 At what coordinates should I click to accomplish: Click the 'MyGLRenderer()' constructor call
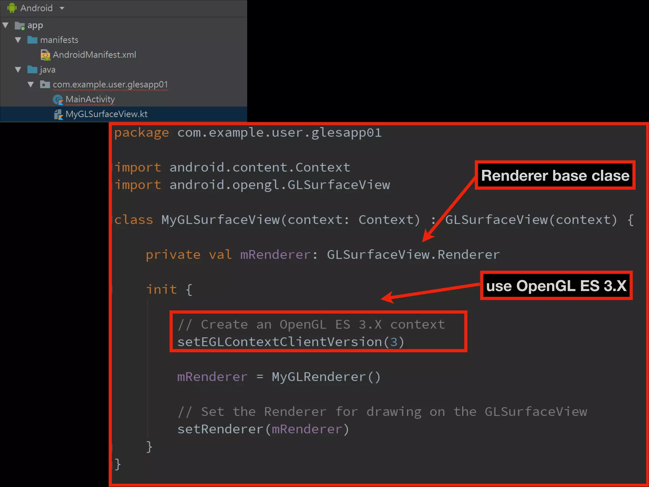[x=326, y=377]
